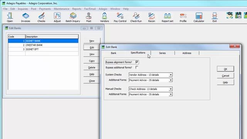The height and width of the screenshot is (139, 247).
Task: Open the Profile toolbar icon
Action: [183, 17]
